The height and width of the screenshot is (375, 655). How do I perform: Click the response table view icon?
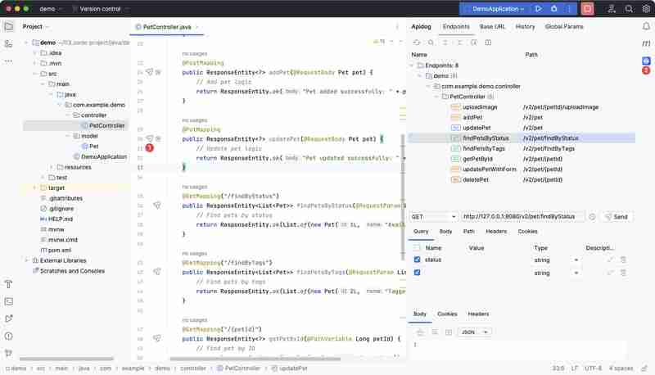448,332
